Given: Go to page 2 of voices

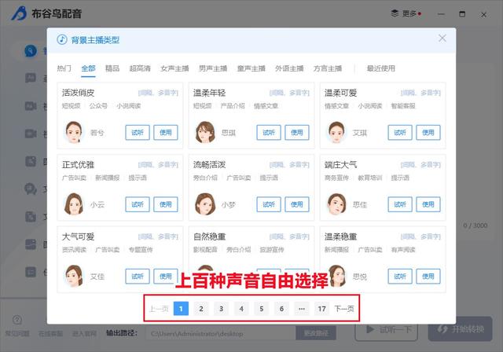Looking at the screenshot, I should [201, 309].
